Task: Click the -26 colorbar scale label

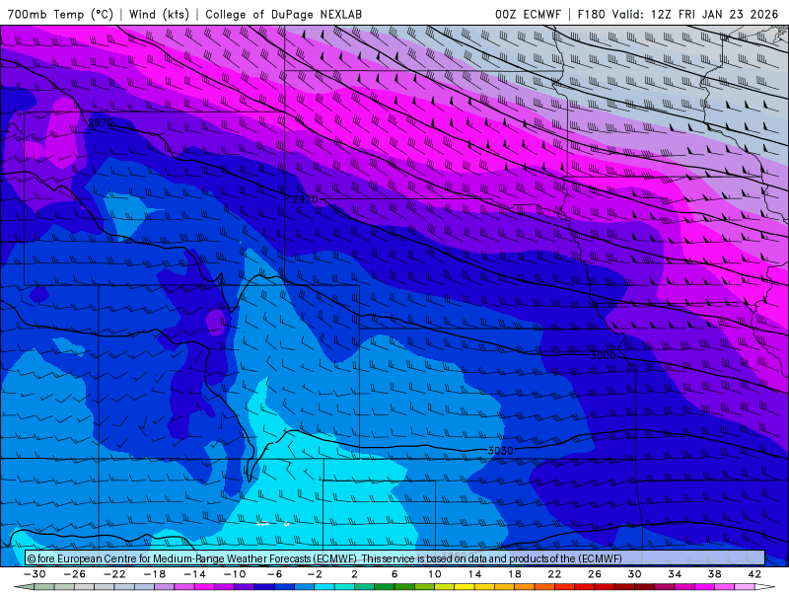Action: (75, 574)
